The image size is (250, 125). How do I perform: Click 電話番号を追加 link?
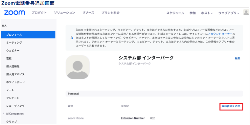coord(231,106)
